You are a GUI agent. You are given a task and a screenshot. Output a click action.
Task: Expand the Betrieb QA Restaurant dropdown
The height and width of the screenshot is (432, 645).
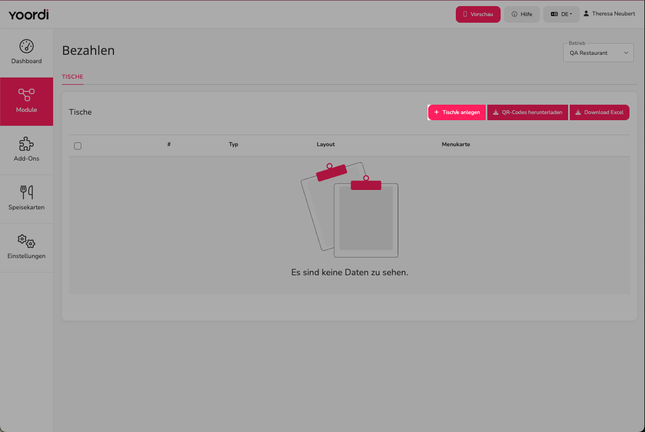point(598,53)
